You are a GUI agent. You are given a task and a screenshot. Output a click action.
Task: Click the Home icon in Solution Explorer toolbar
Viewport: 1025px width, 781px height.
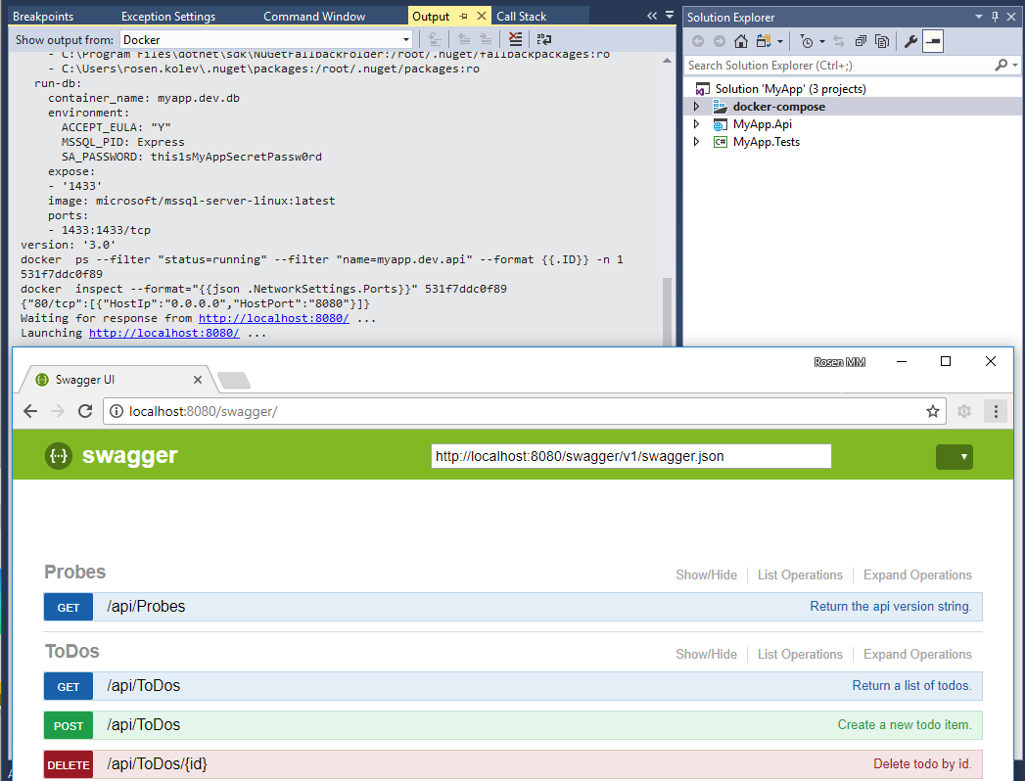(741, 41)
